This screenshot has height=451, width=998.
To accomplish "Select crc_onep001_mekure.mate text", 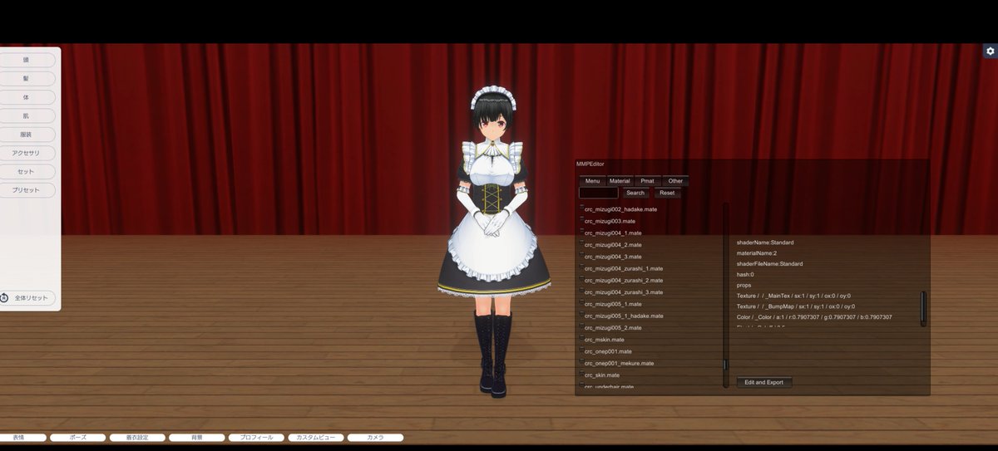I will pos(619,363).
